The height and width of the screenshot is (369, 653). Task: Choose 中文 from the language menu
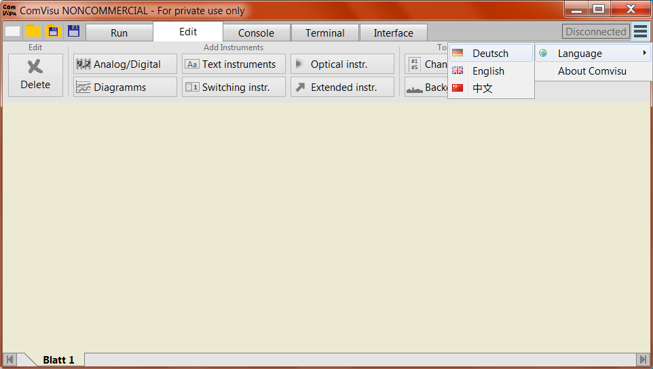click(491, 88)
